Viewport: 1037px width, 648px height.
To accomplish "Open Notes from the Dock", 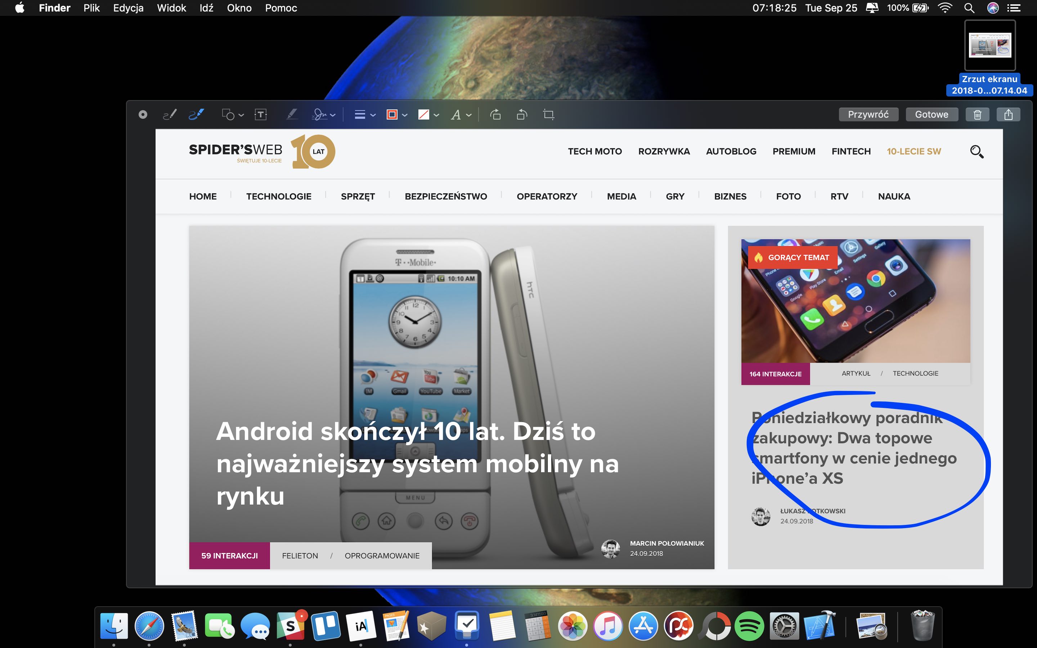I will [x=502, y=626].
